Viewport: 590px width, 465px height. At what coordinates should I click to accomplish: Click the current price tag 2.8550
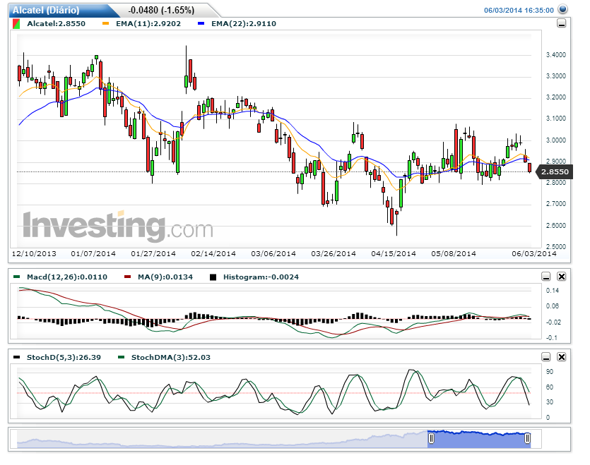555,171
